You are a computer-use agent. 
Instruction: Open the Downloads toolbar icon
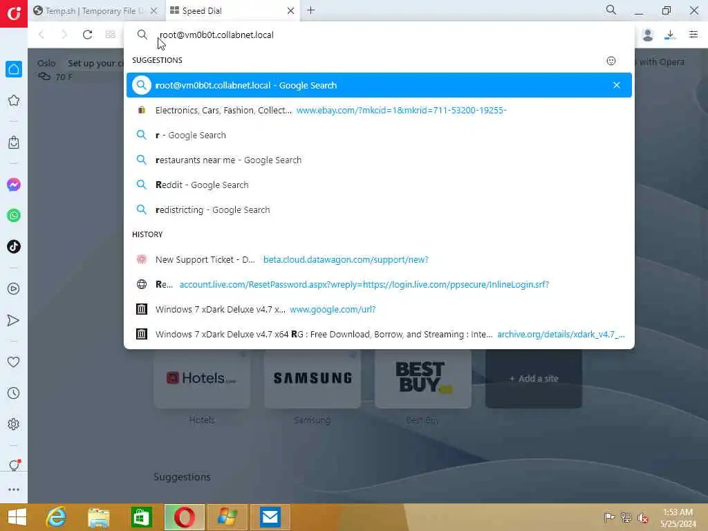pos(670,35)
